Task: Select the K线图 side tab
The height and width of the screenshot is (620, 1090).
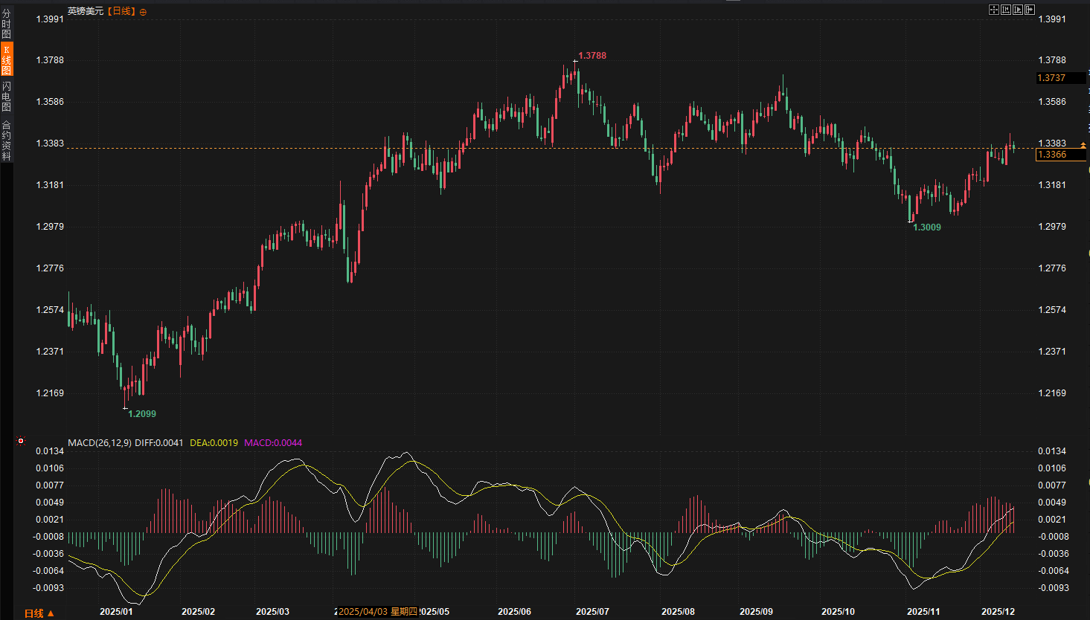Action: click(6, 59)
